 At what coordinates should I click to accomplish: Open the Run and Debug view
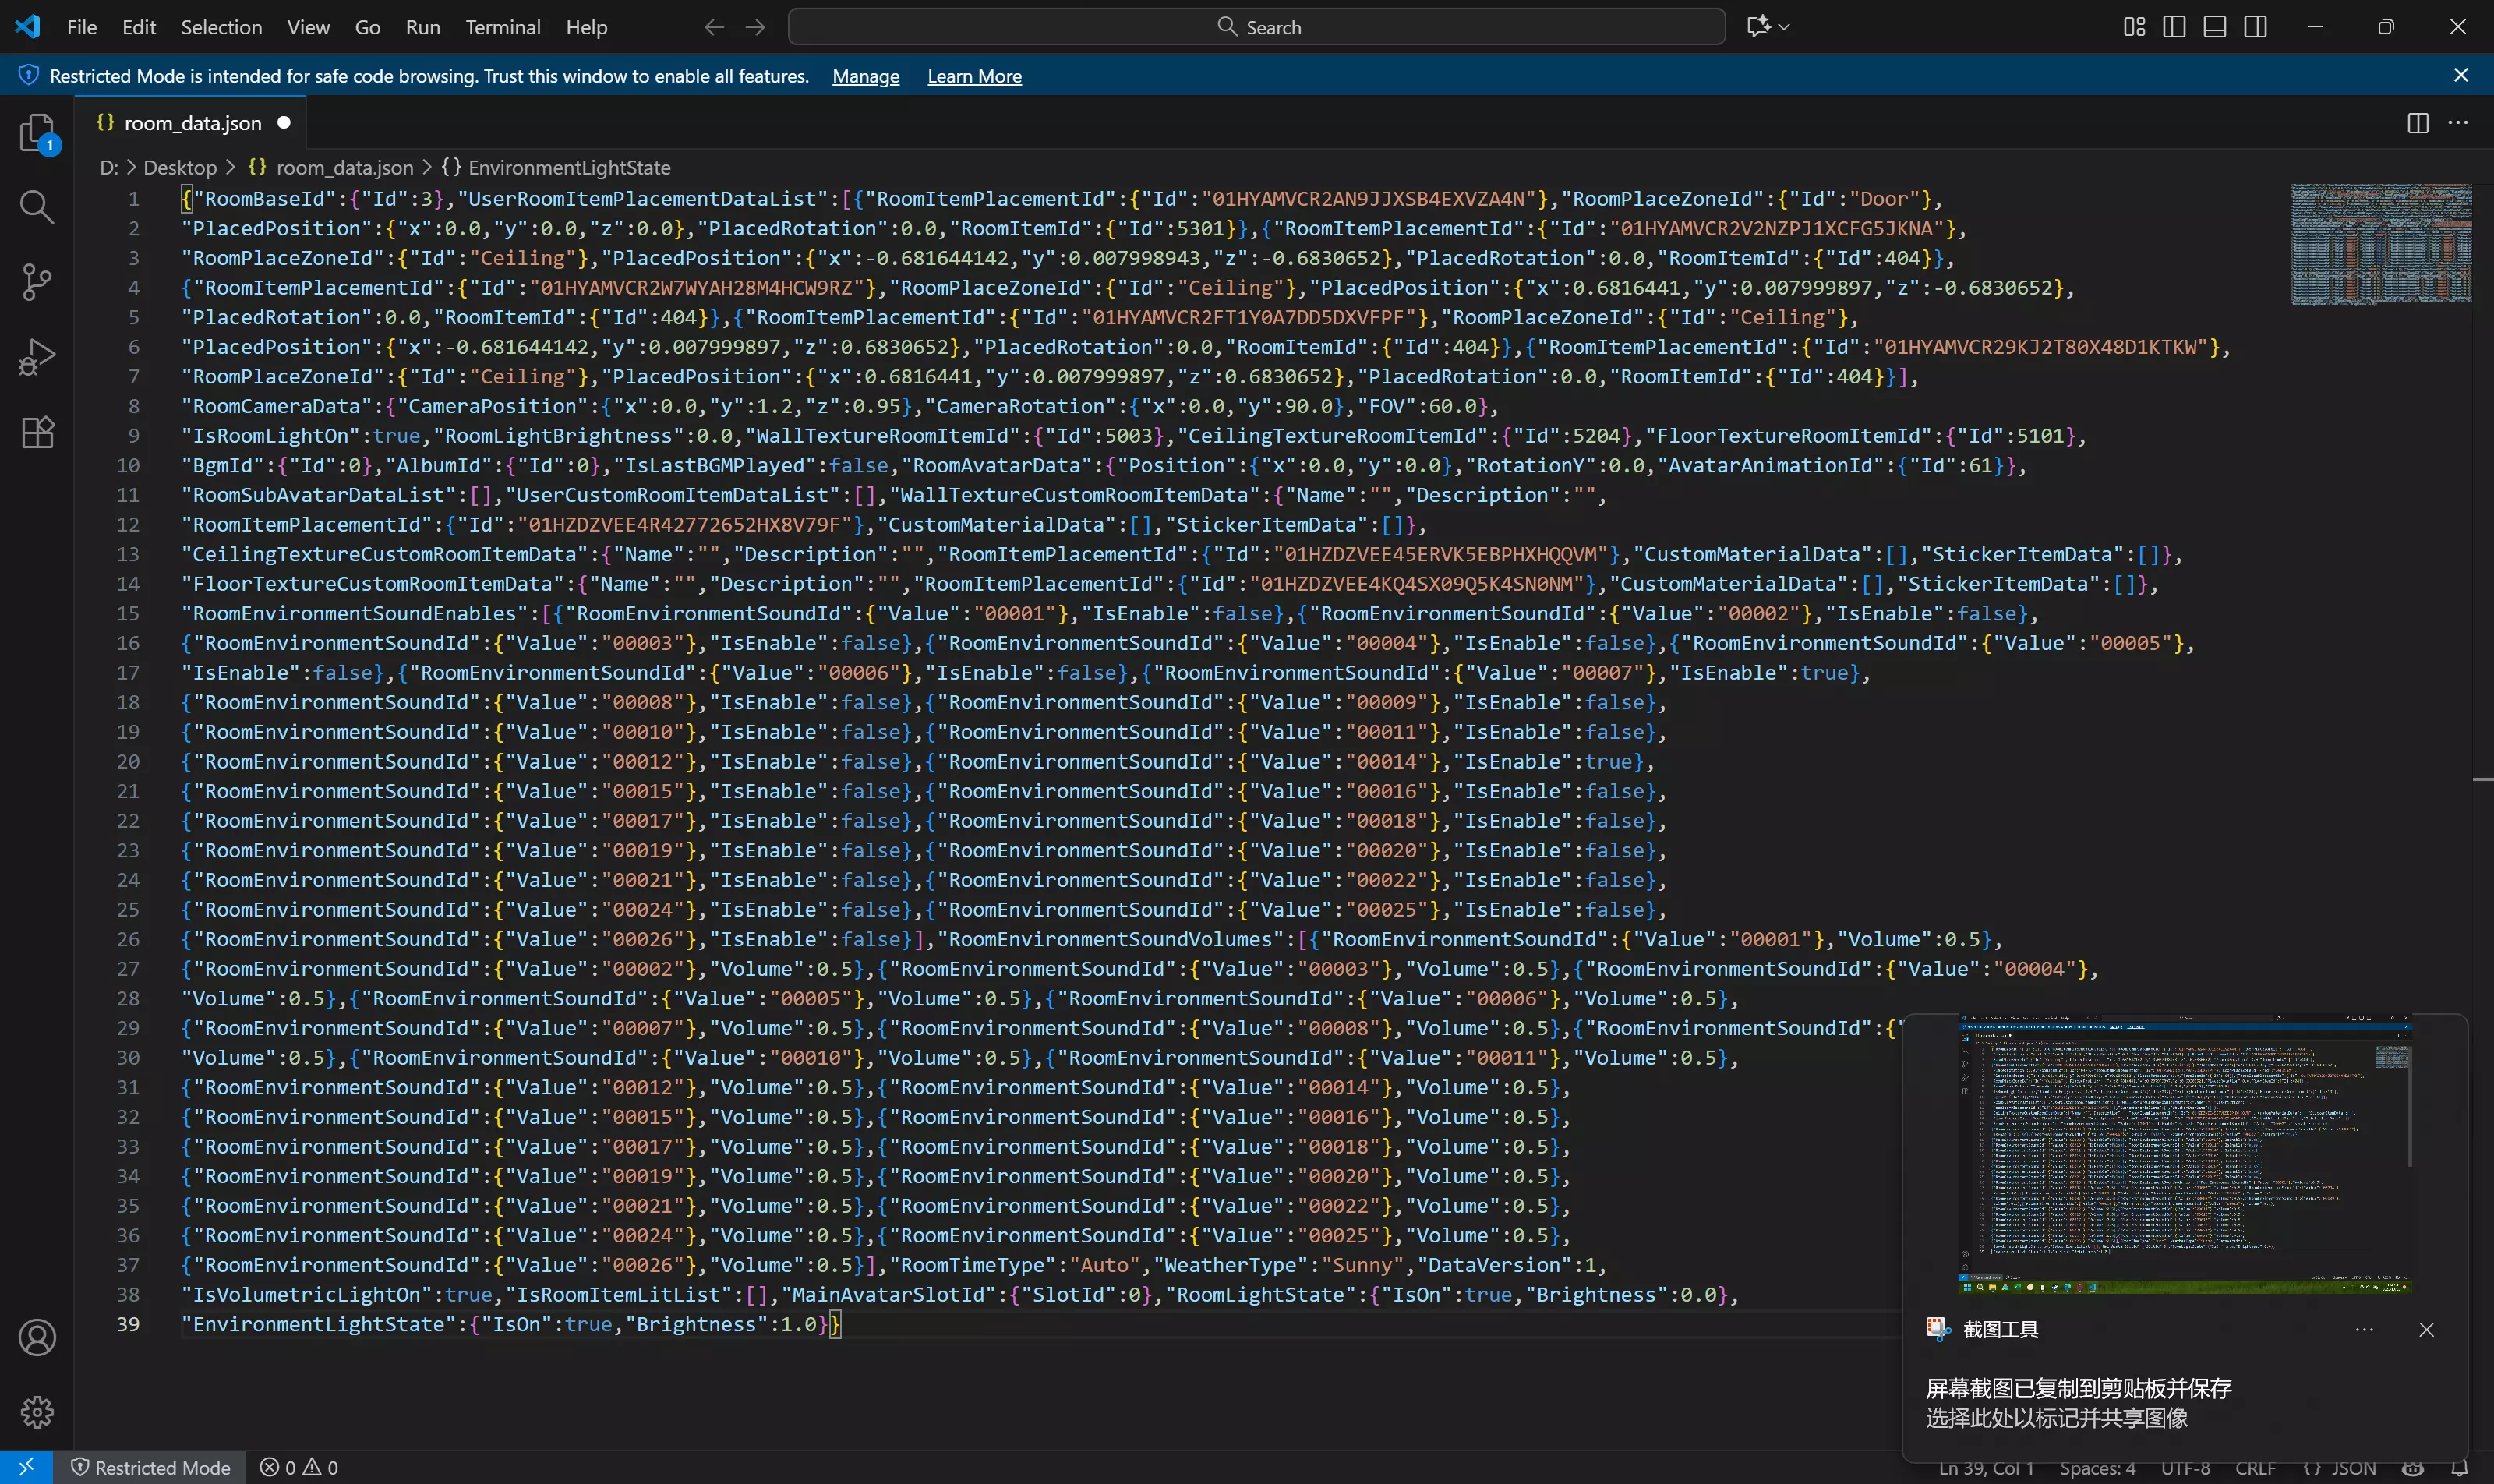pos(37,357)
